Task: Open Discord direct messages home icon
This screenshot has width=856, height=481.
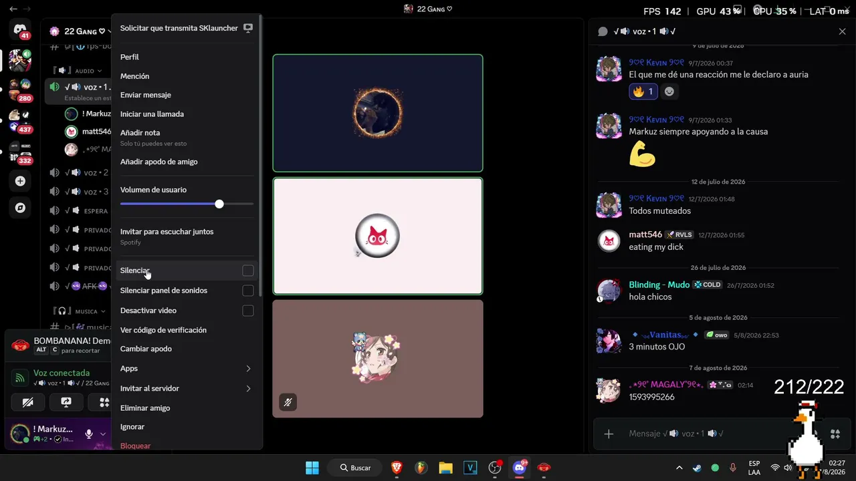Action: [20, 29]
